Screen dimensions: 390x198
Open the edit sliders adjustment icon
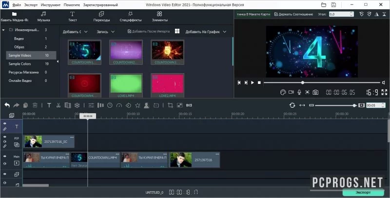click(91, 105)
